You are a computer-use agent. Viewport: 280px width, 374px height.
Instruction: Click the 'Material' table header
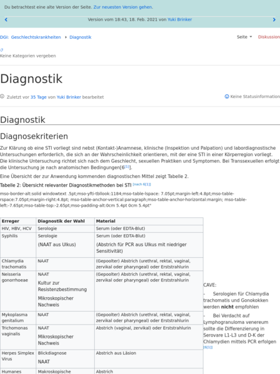click(149, 221)
